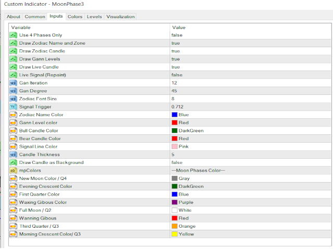Click the icon beside Live Signal (Repaint)
333x249 pixels.
pos(13,75)
